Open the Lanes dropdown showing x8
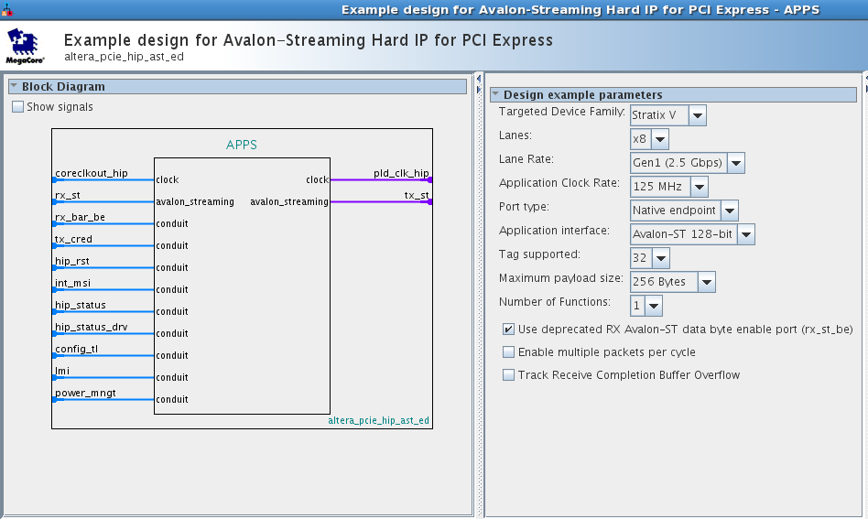 (x=659, y=139)
